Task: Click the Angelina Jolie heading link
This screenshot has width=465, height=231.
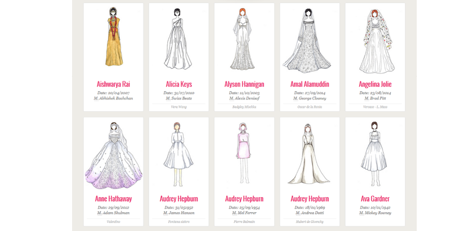Action: coord(375,84)
